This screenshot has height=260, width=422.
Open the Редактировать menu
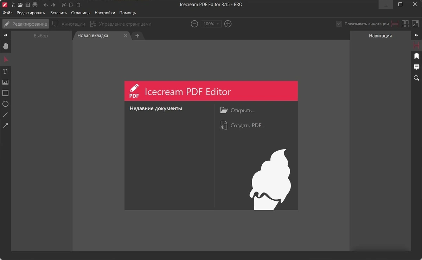(31, 13)
